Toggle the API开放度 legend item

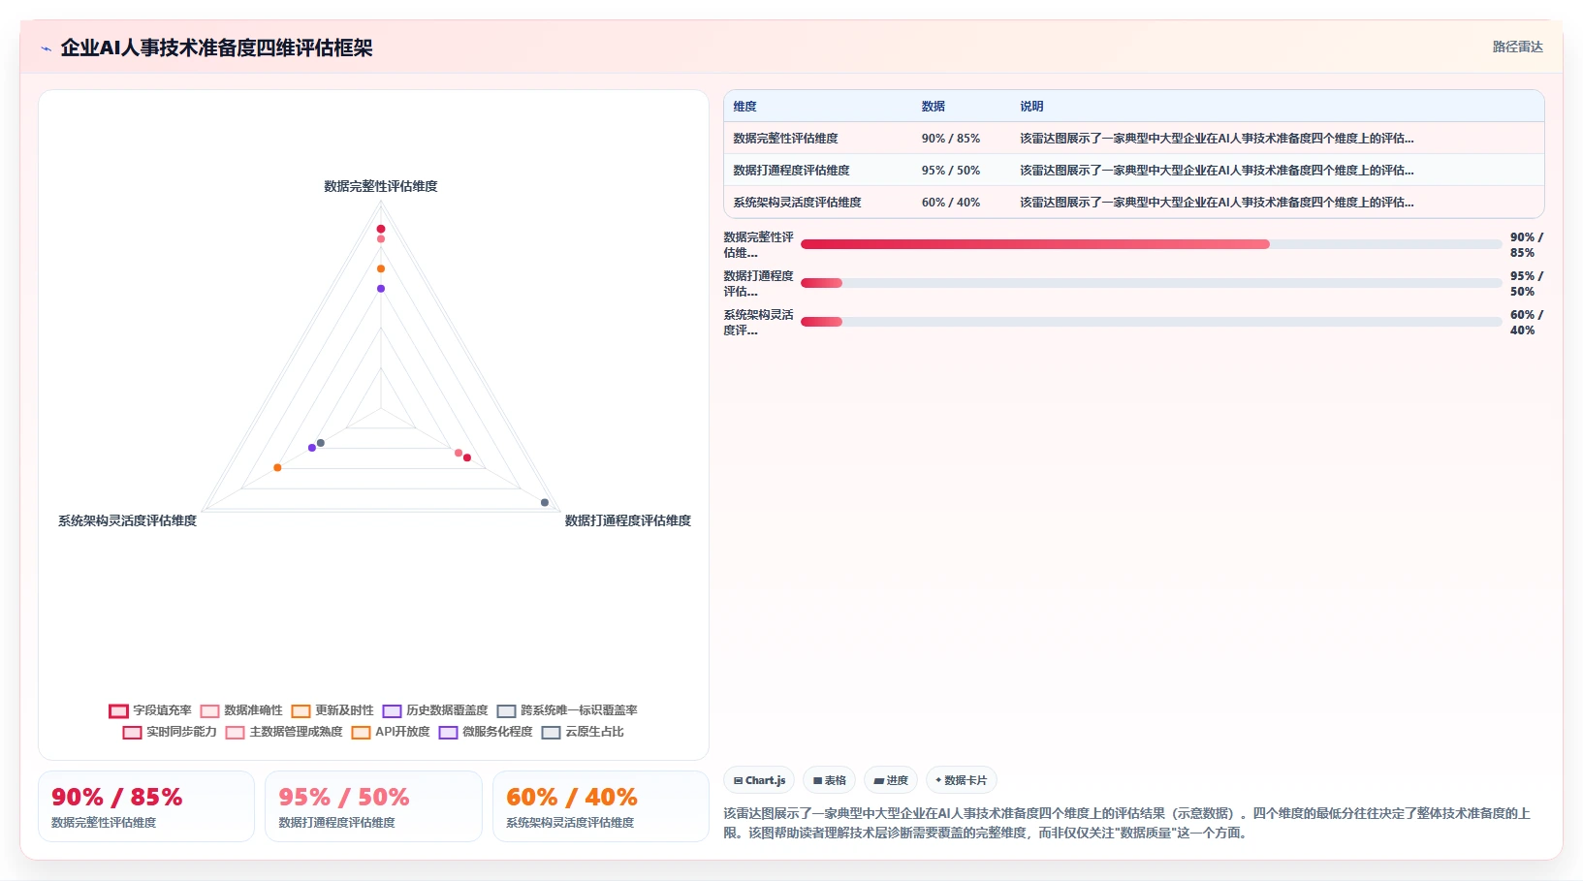pos(391,732)
